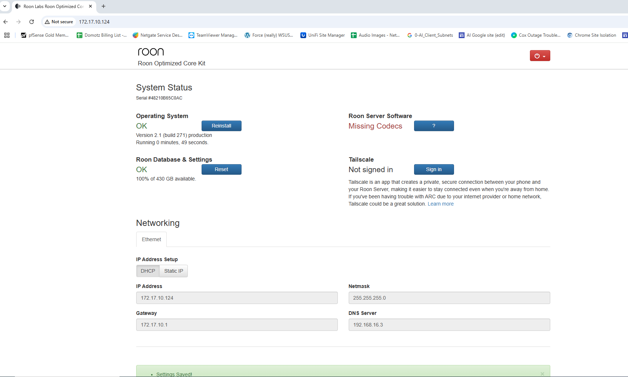Click the Roon Optimized Core Kit heading
The width and height of the screenshot is (628, 377).
(171, 63)
